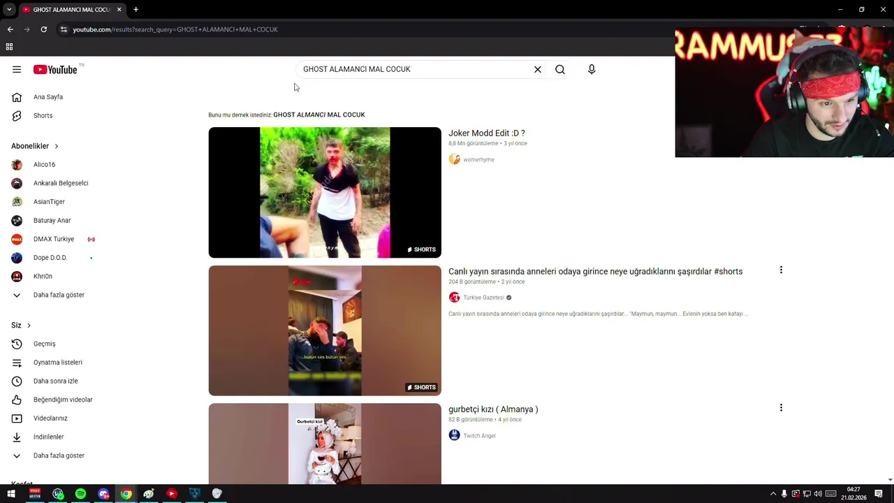Open Voicemeeter from the taskbar
This screenshot has width=894, height=503.
click(x=35, y=494)
